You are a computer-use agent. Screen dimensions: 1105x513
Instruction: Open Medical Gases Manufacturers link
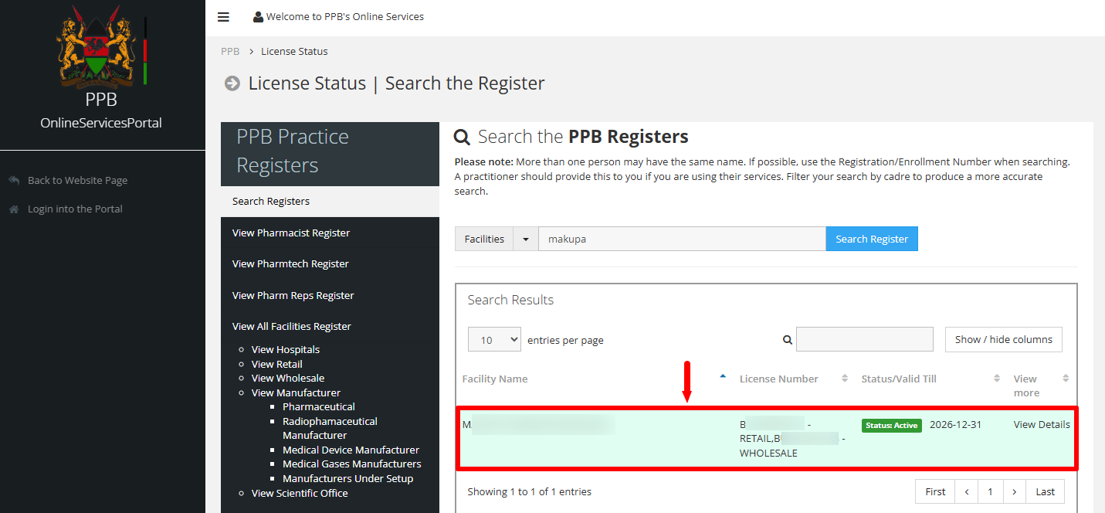[x=352, y=464]
